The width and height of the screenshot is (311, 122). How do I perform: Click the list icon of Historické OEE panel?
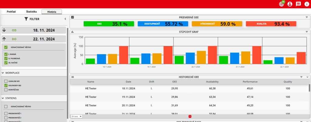pyautogui.click(x=73, y=77)
